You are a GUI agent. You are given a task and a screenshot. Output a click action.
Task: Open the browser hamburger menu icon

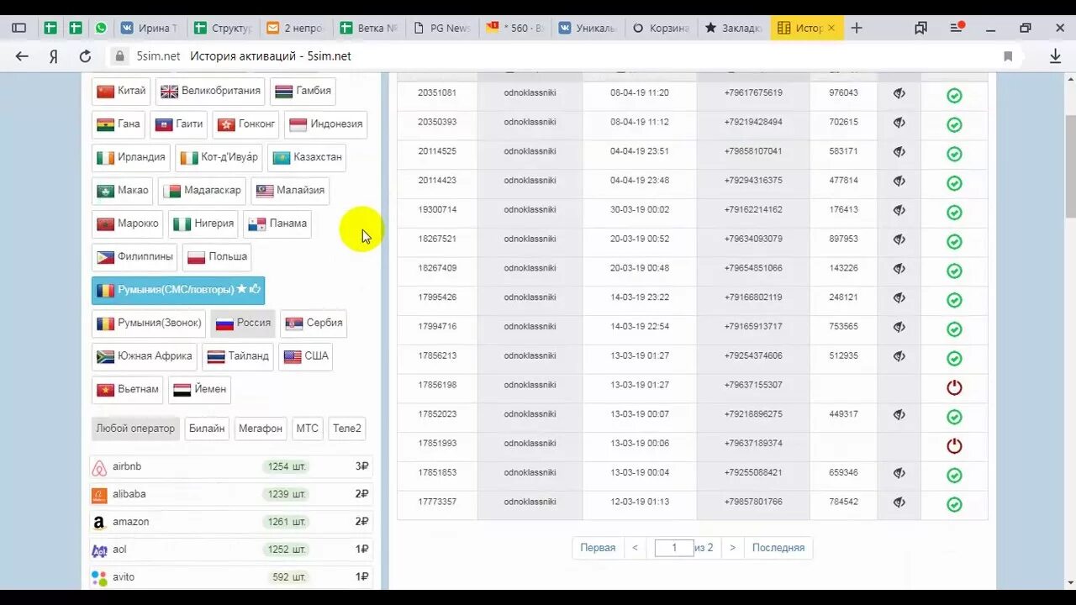coord(957,28)
